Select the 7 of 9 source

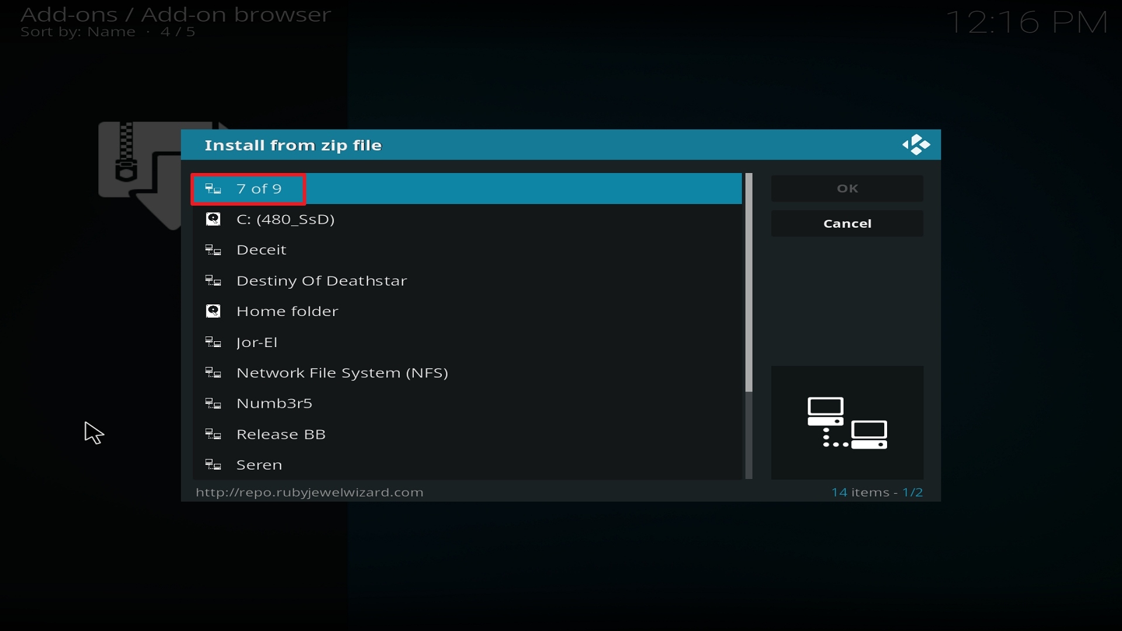[467, 189]
